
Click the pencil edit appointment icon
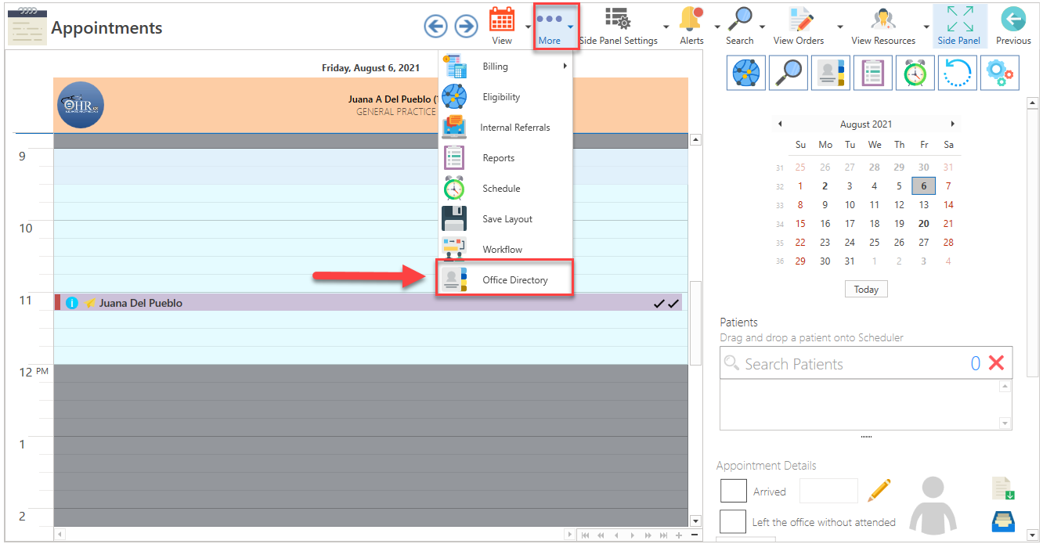879,490
